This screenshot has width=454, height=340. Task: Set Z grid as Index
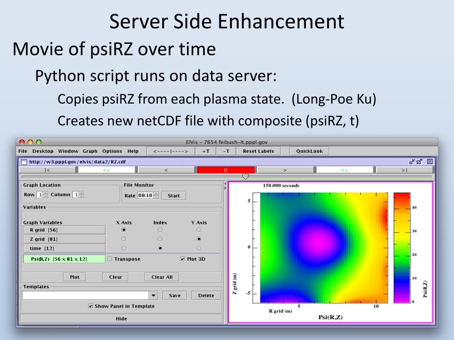tap(160, 239)
